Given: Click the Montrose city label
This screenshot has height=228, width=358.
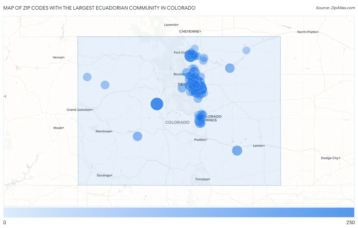Looking at the screenshot, I should [104, 131].
